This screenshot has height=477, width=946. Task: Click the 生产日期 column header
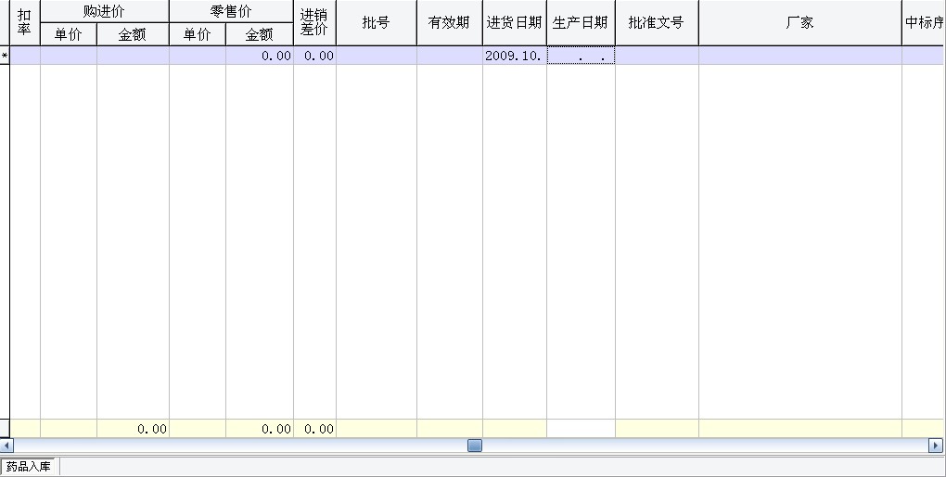click(581, 22)
